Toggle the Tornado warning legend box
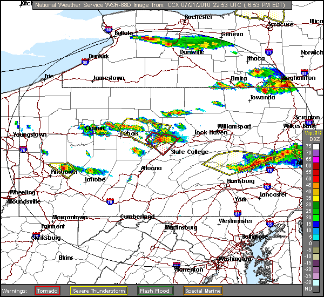 click(48, 291)
